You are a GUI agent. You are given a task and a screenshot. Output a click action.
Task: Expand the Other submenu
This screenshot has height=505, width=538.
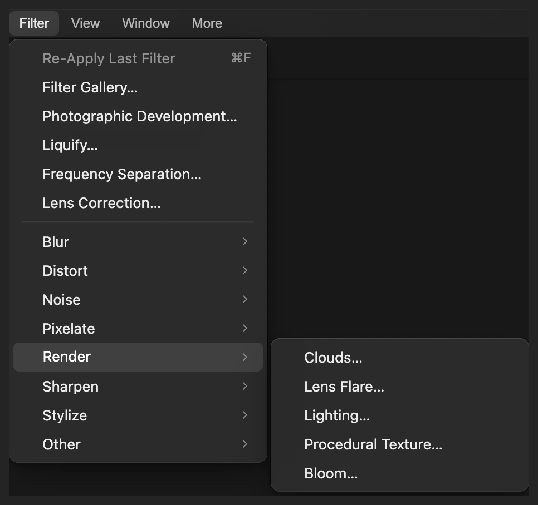pyautogui.click(x=138, y=444)
